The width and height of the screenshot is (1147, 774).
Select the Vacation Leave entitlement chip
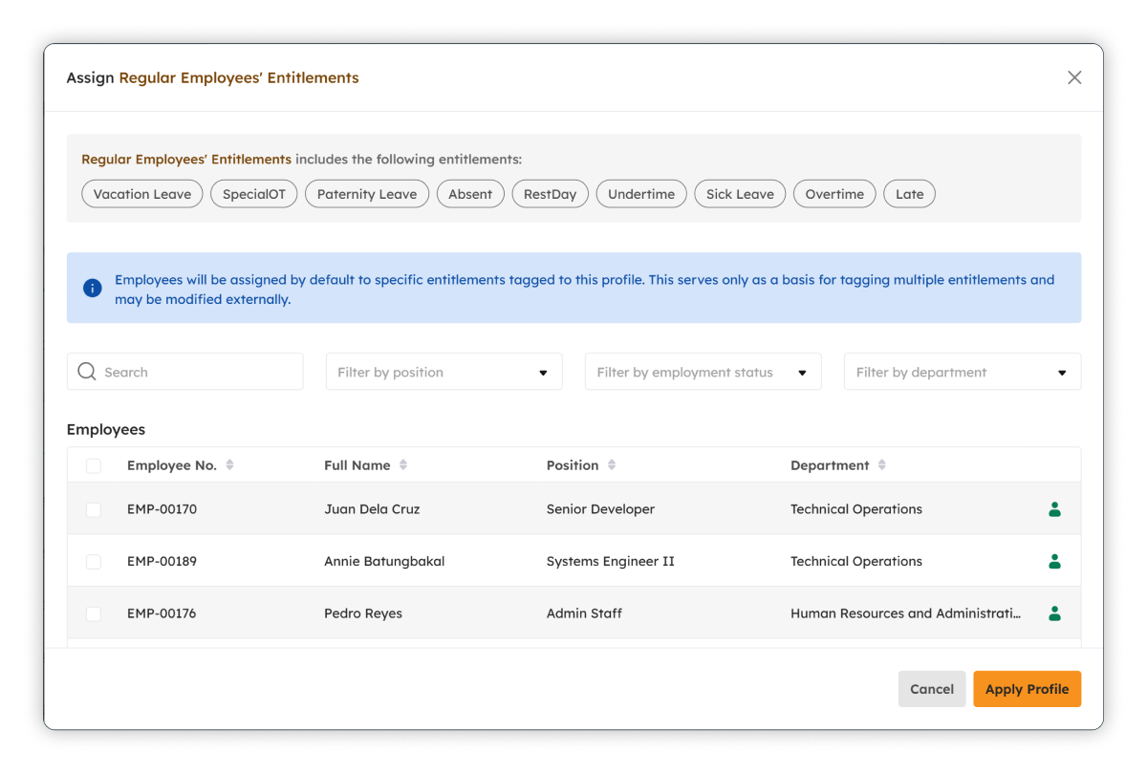coord(142,194)
